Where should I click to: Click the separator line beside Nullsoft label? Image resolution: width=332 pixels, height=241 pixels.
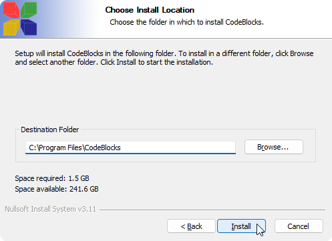tap(212, 210)
